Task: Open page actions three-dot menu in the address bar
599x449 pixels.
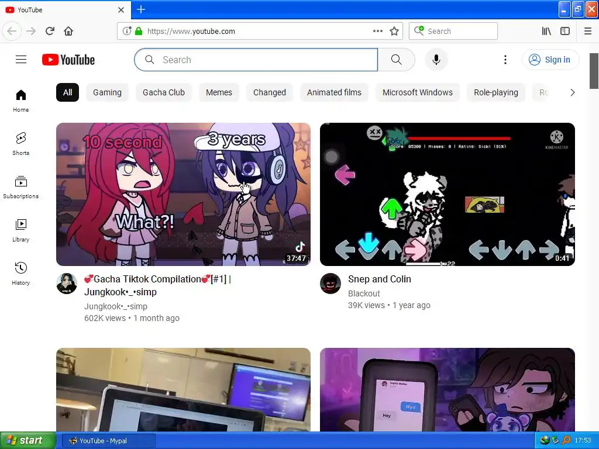Action: point(377,31)
